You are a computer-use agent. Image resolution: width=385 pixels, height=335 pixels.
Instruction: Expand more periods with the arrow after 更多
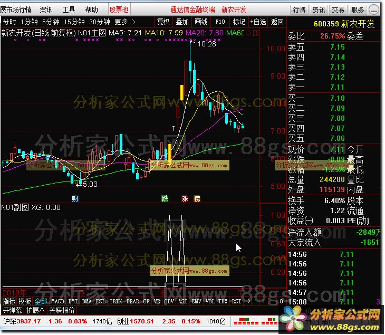(x=133, y=22)
